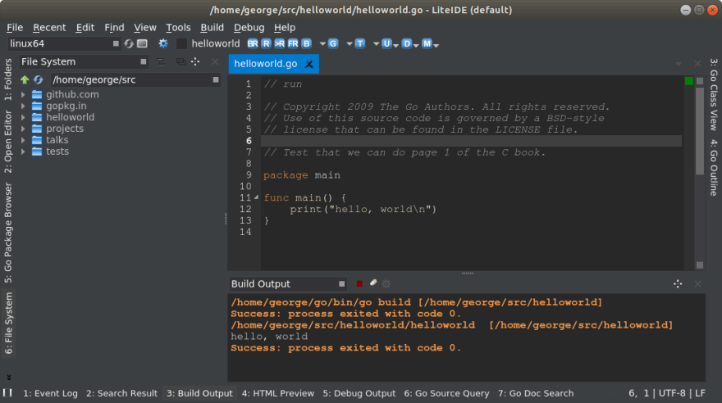Expand the helloworld folder
This screenshot has width=722, height=403.
pyautogui.click(x=23, y=118)
